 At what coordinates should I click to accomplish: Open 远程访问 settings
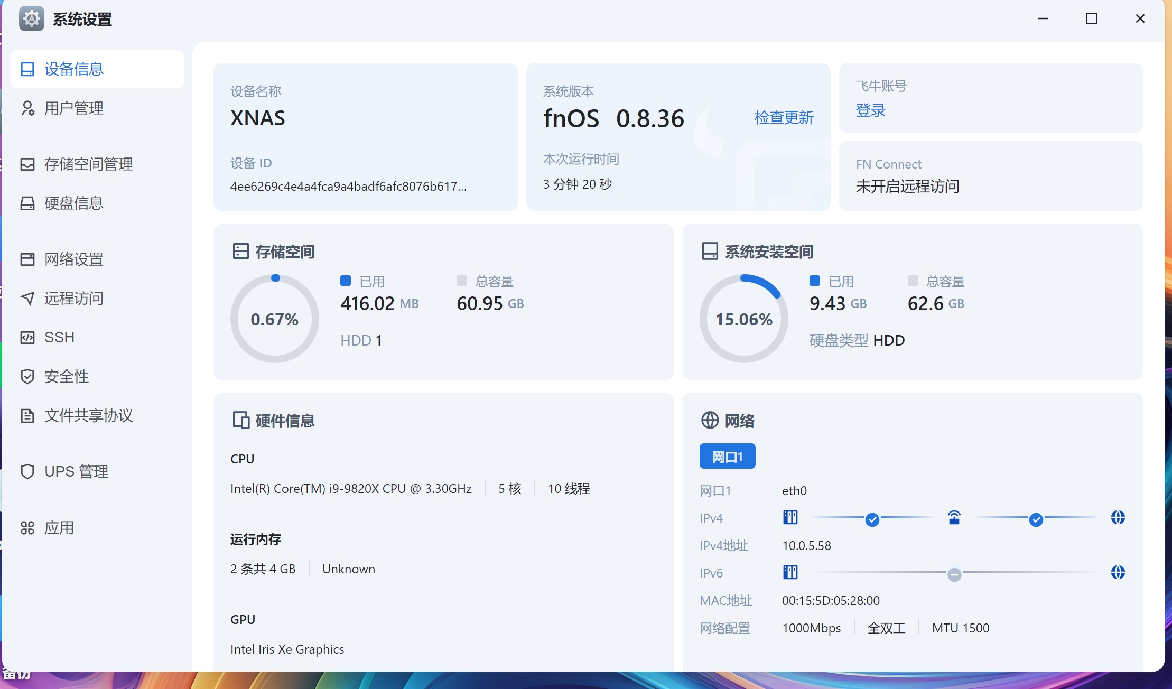(x=97, y=299)
